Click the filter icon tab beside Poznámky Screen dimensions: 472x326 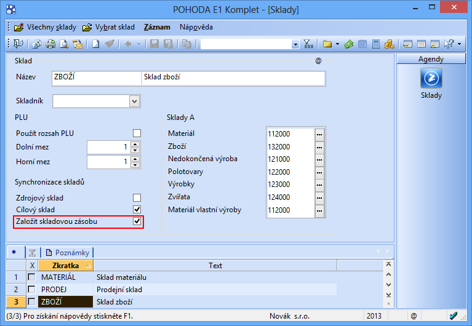(x=32, y=253)
